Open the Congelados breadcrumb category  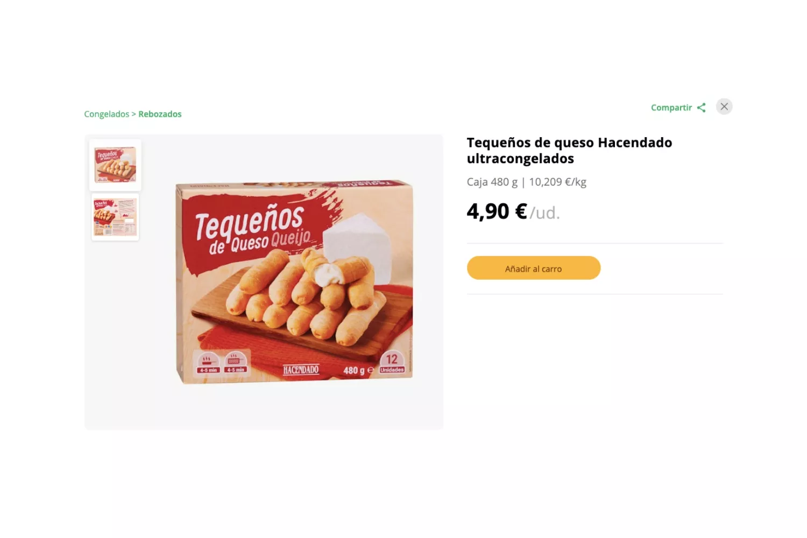[x=107, y=114]
